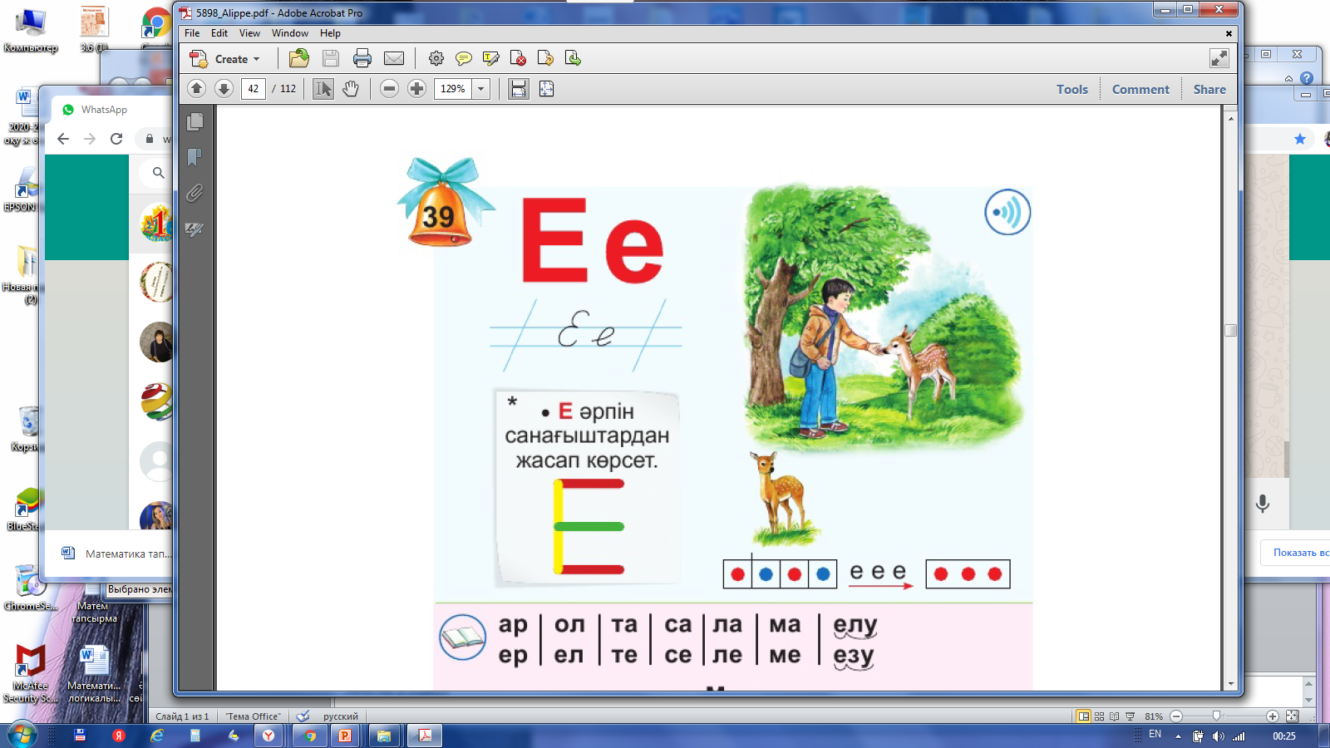Screen dimensions: 1330x748
Task: Go to next page arrow
Action: click(224, 88)
